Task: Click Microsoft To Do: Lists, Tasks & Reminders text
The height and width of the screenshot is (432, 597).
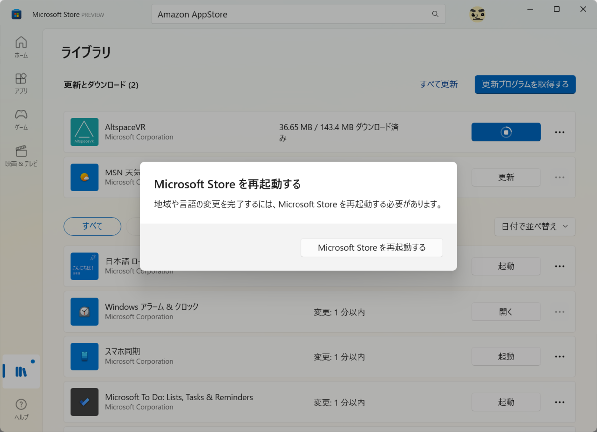Action: (179, 397)
